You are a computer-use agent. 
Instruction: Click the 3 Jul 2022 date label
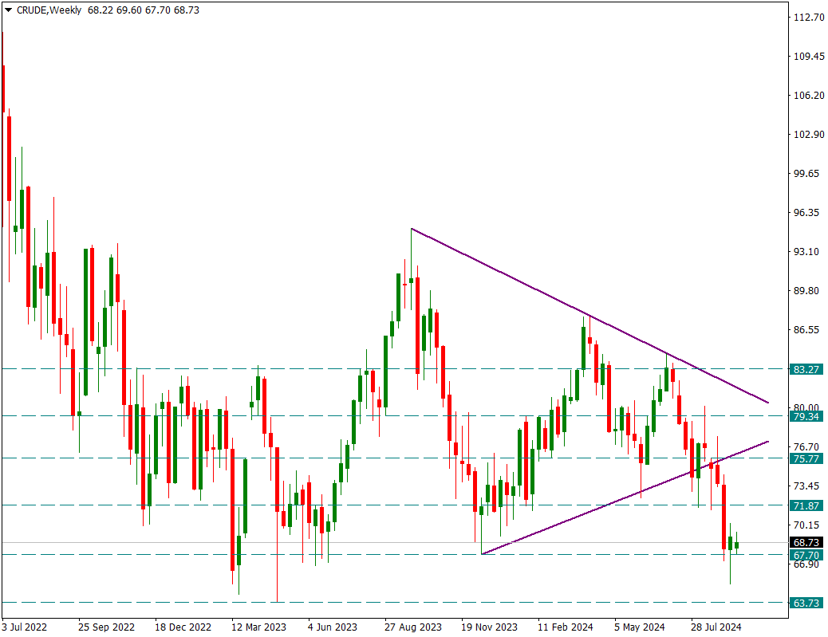point(24,627)
